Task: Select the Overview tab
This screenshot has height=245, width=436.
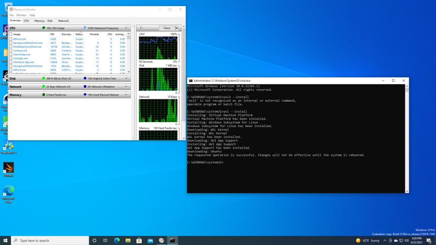Action: (15, 20)
